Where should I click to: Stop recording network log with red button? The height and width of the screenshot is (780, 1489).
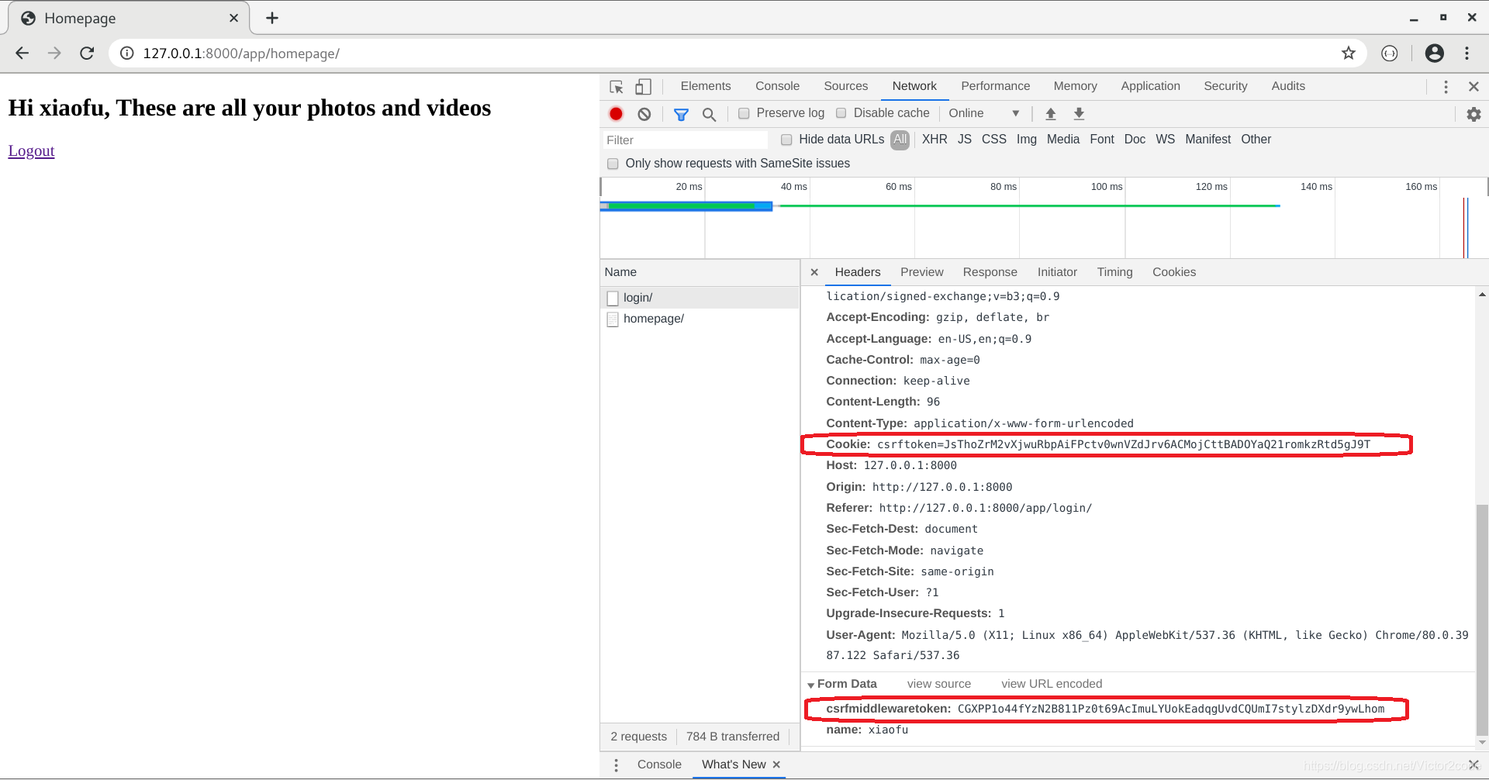tap(617, 113)
